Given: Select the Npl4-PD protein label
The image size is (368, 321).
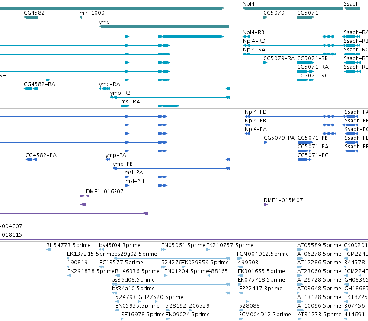Looking at the screenshot, I should (256, 112).
